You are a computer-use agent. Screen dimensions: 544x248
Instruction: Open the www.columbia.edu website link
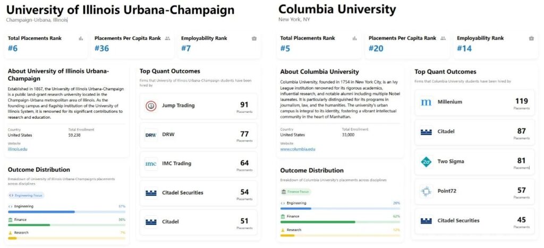click(297, 149)
